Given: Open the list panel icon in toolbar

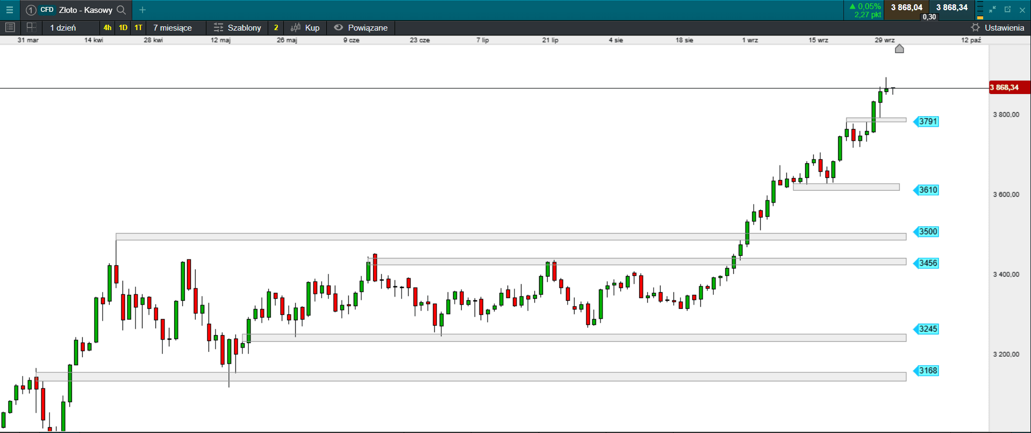Looking at the screenshot, I should [10, 27].
